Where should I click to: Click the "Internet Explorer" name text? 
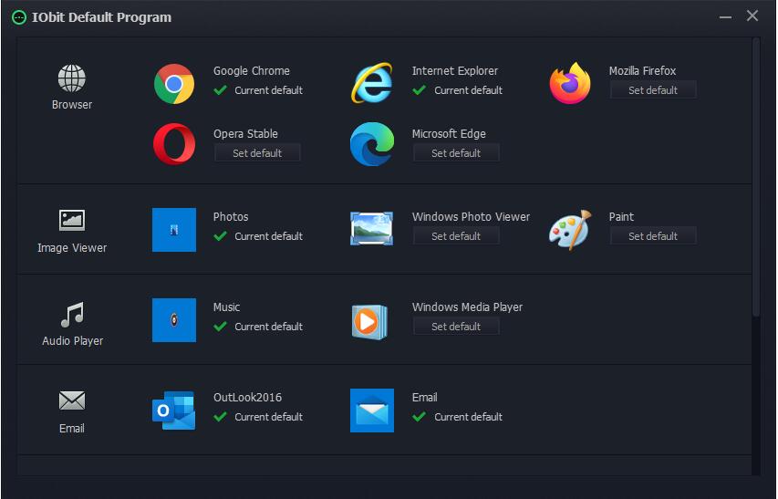(454, 71)
